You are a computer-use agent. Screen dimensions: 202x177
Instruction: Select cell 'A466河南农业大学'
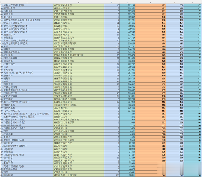coord(79,5)
